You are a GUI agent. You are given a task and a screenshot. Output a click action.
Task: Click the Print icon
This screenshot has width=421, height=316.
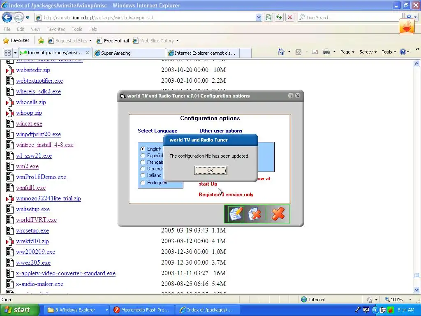point(326,52)
